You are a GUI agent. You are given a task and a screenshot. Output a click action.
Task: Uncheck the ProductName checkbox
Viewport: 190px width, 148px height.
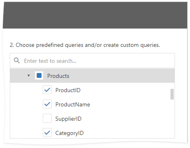point(47,104)
